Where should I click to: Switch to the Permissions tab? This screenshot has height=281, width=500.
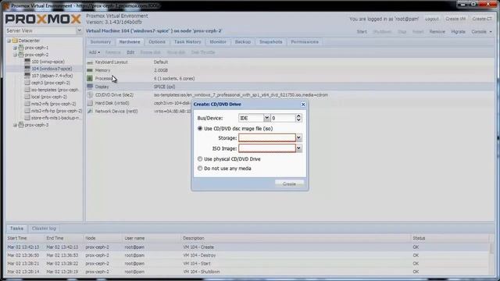pyautogui.click(x=305, y=41)
